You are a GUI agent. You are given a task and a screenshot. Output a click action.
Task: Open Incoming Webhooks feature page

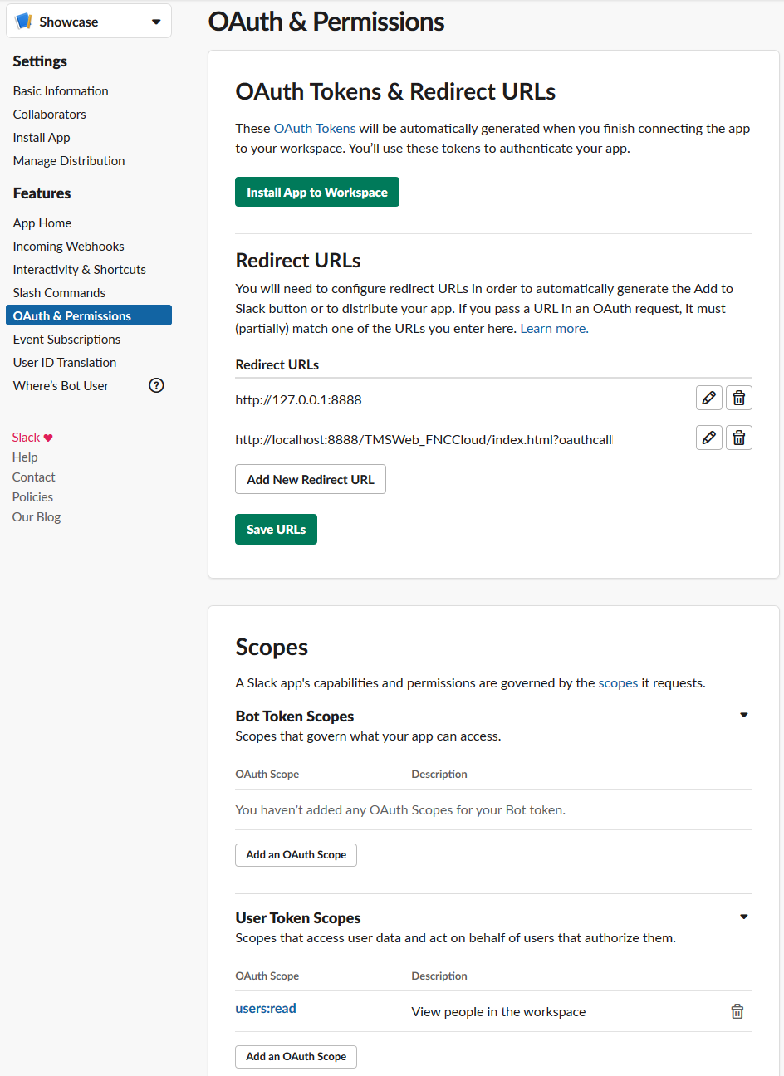(x=68, y=247)
